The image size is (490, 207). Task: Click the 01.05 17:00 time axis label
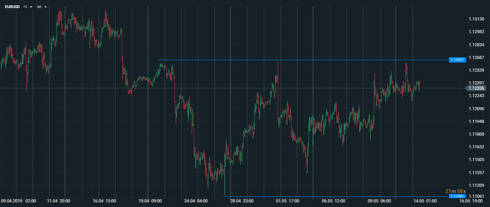(x=287, y=201)
